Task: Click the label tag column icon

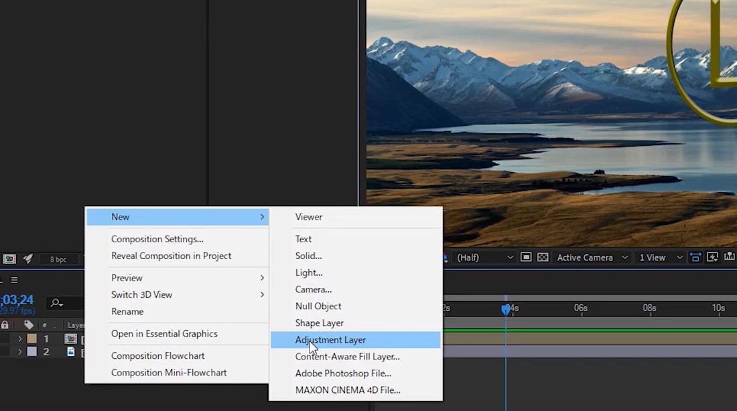Action: tap(29, 325)
